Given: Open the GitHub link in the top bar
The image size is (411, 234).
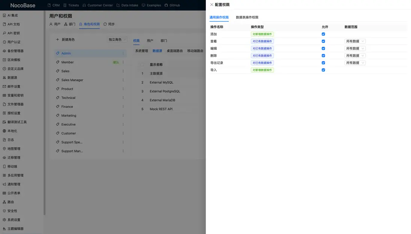Looking at the screenshot, I should 172,5.
